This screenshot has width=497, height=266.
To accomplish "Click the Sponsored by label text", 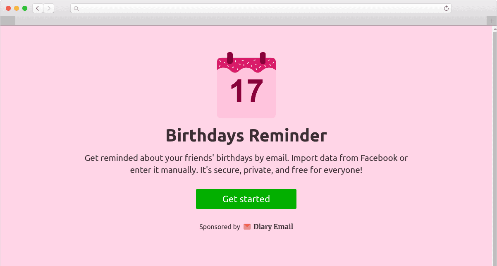I will pos(220,227).
